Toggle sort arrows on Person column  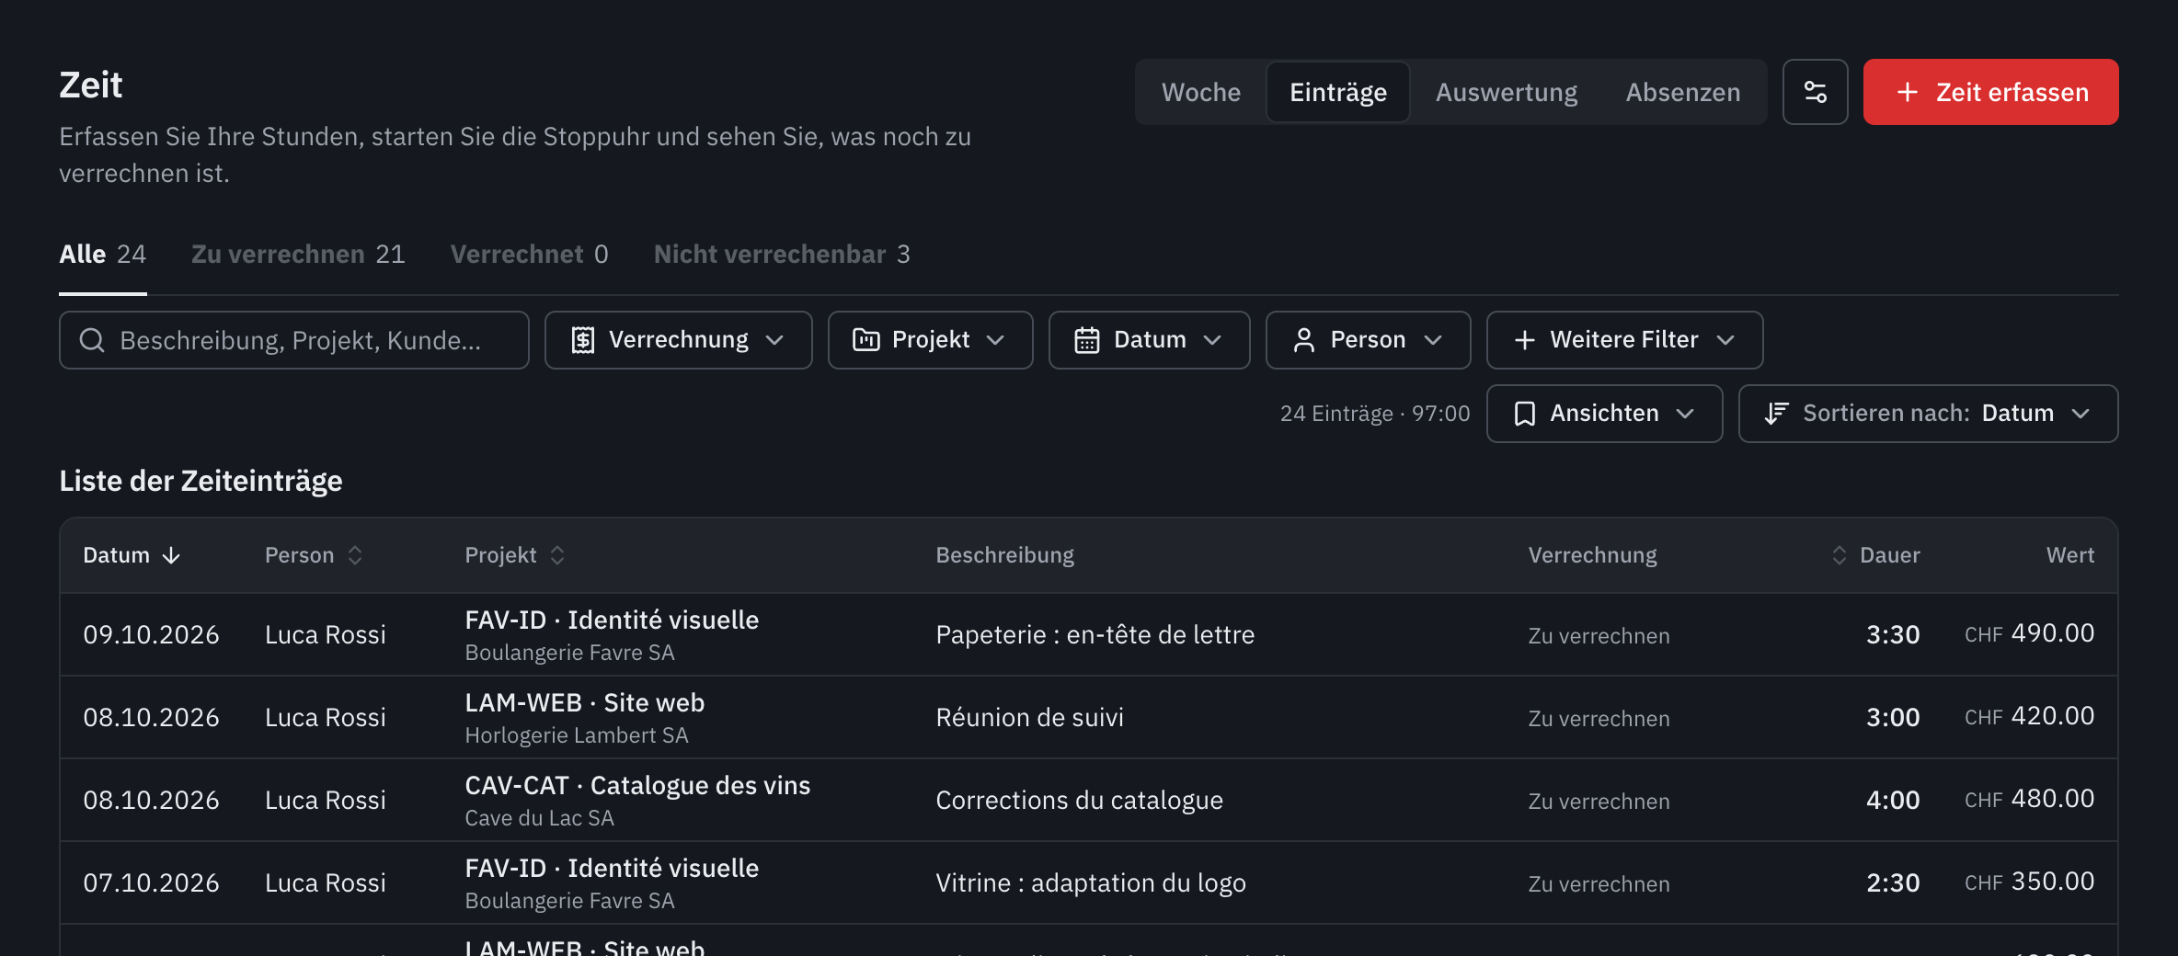point(355,555)
